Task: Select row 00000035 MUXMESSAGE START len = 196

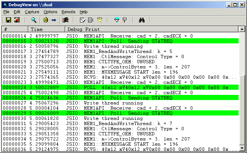Action: tap(120, 144)
